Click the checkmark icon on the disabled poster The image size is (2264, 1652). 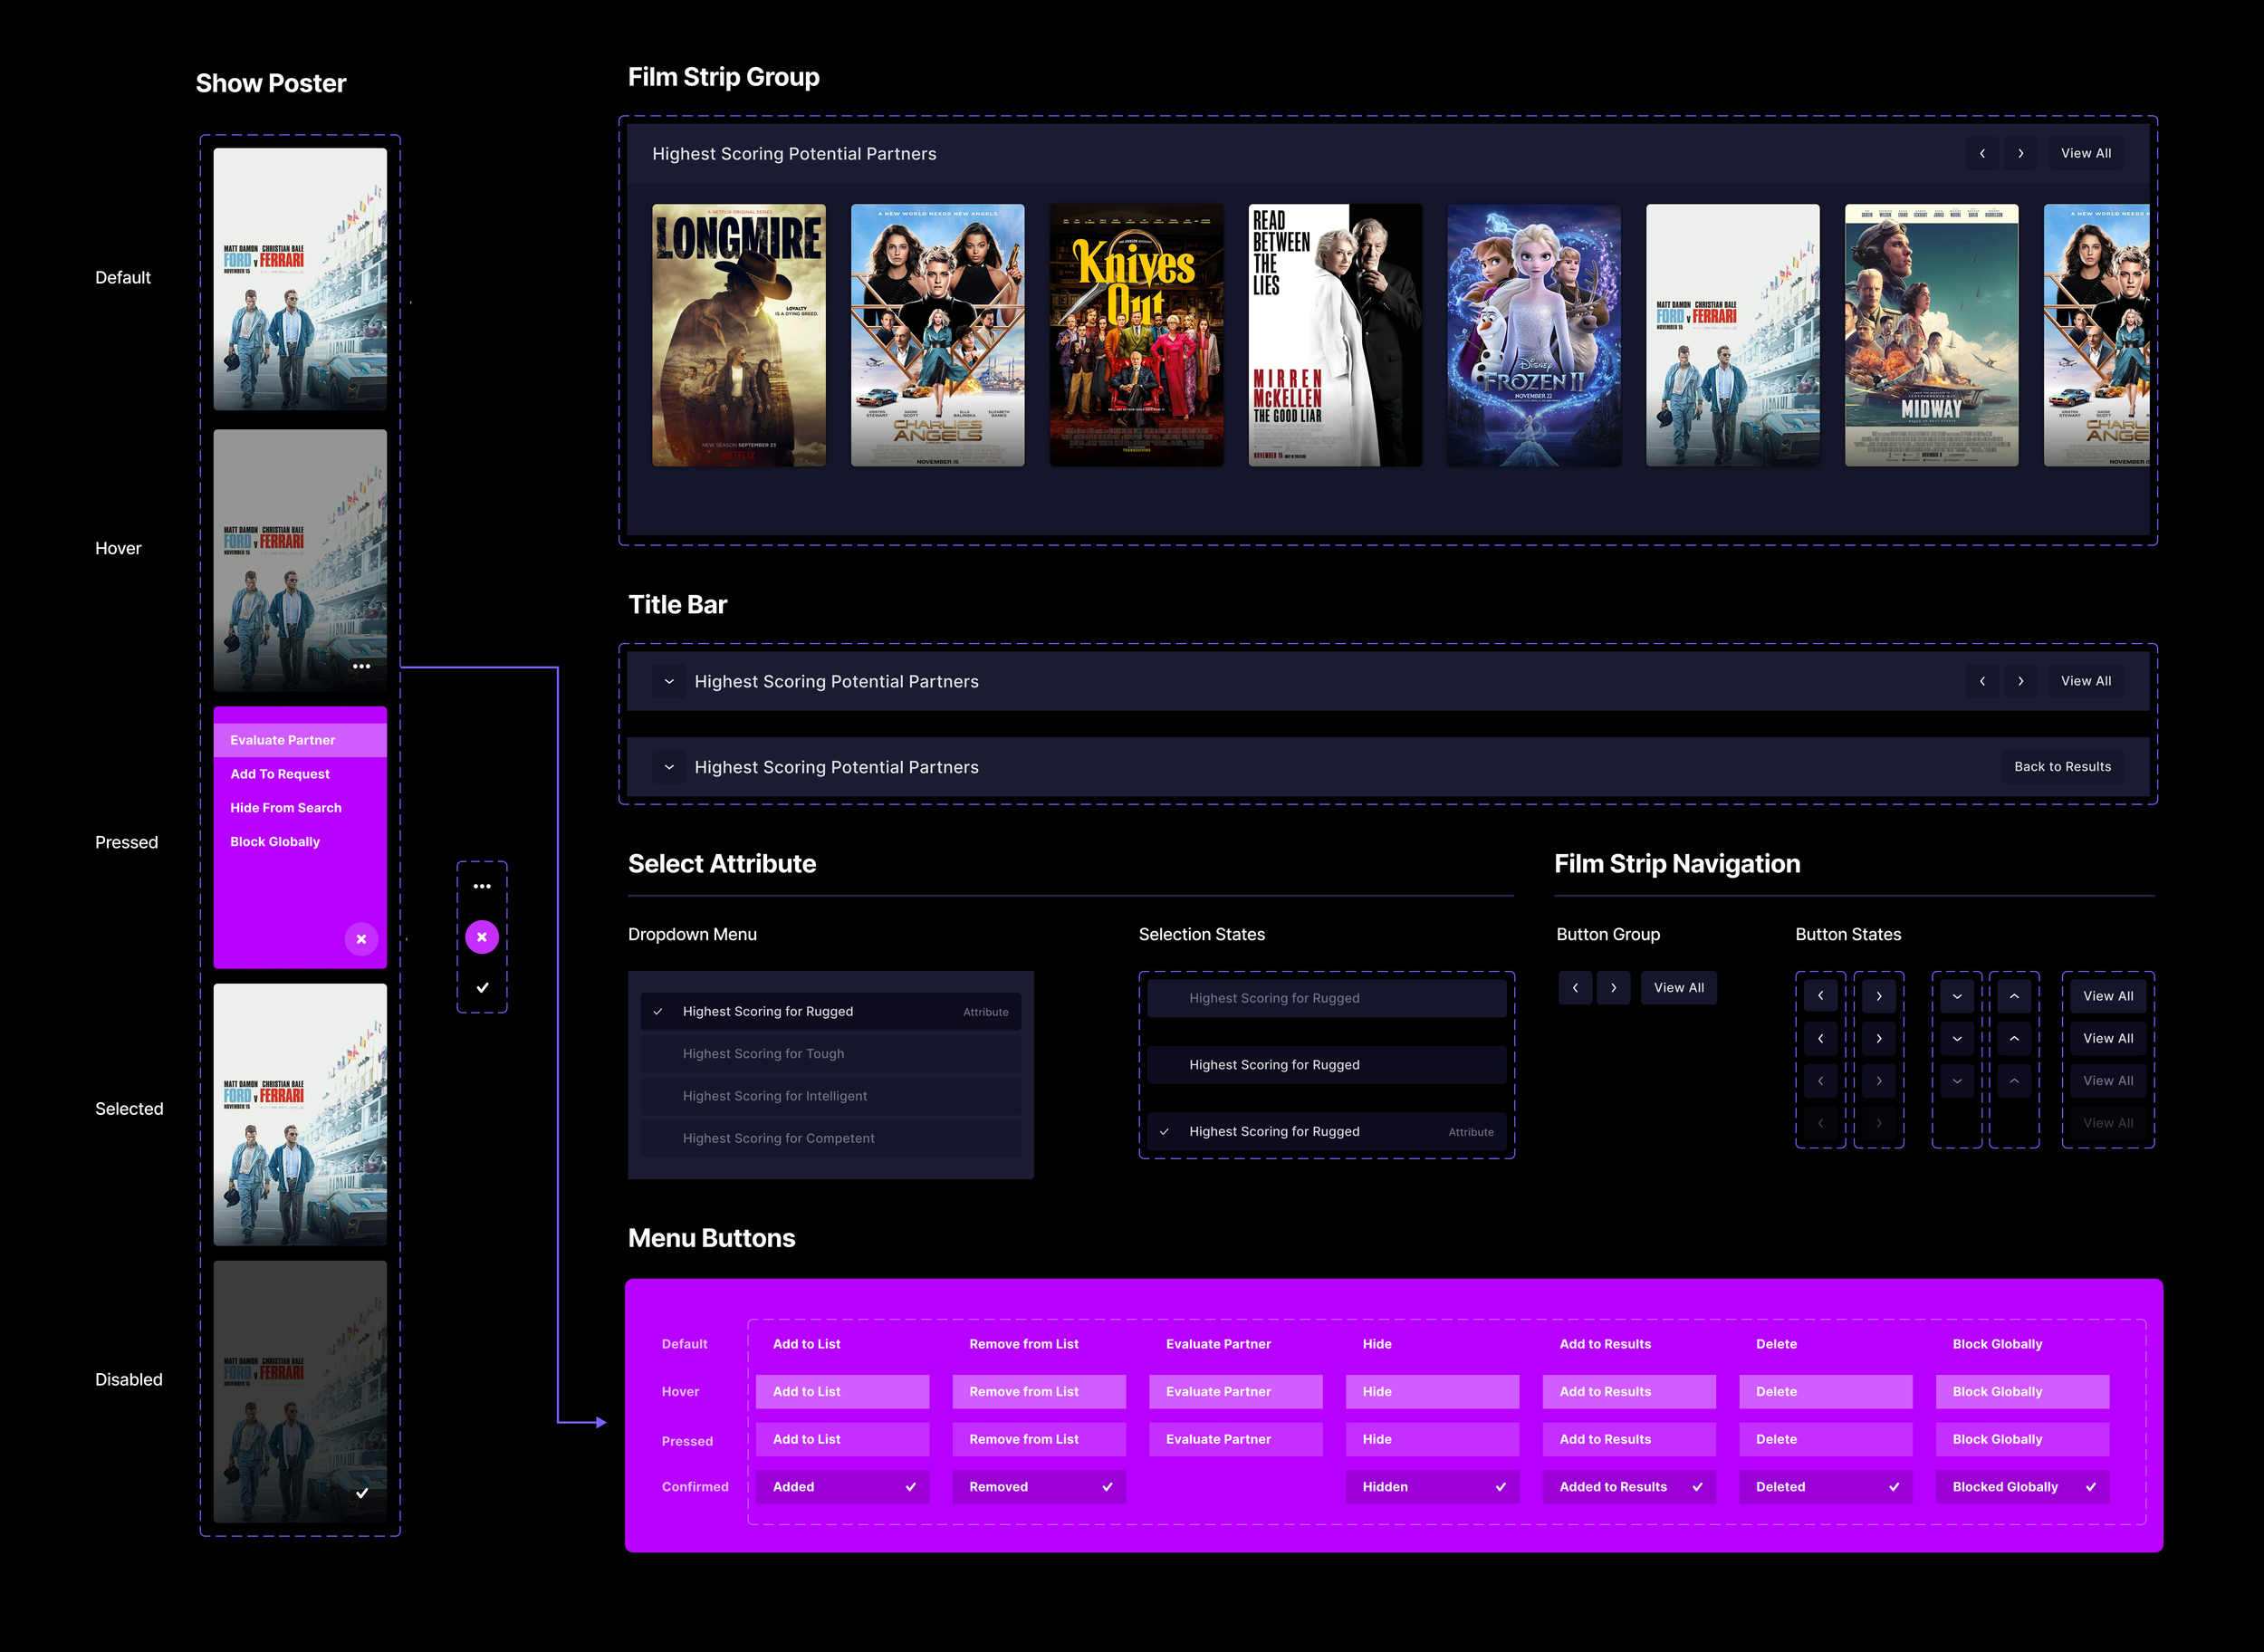tap(362, 1493)
